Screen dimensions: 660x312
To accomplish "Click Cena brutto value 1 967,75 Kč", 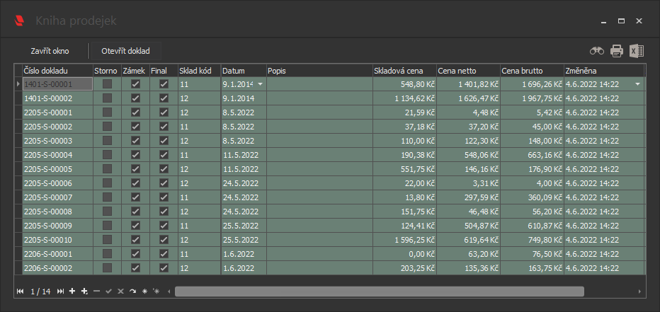I will pos(532,98).
